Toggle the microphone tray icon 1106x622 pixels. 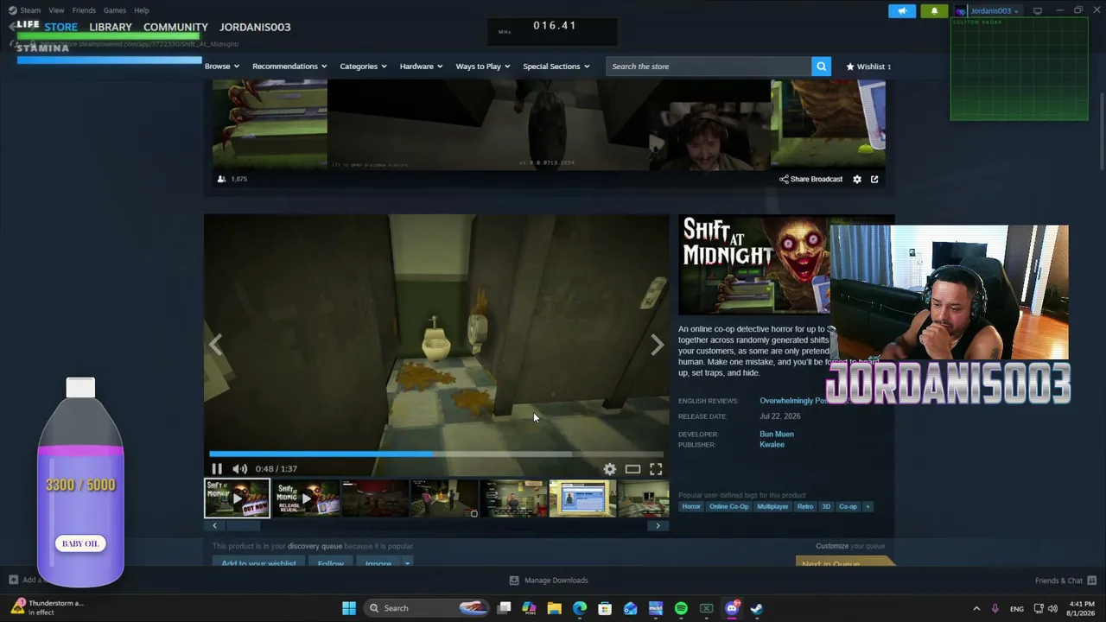(x=995, y=608)
